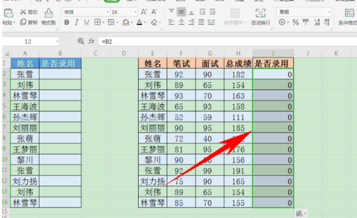Open the 常规 number format dropdown
Viewport: 357px width, 218px height.
pos(329,12)
